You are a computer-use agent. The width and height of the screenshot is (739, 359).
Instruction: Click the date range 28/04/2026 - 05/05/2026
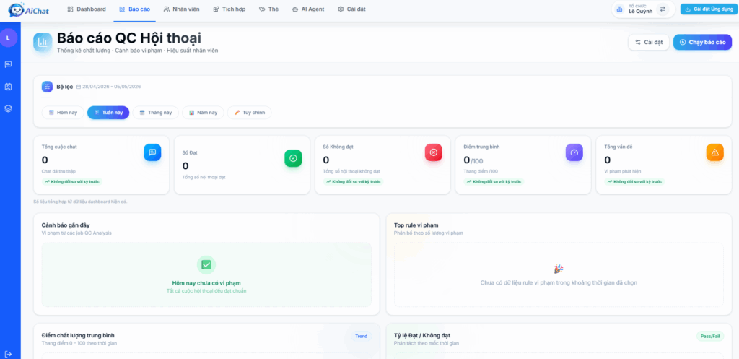108,87
